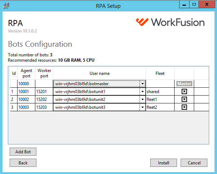Click the User name column header

click(99, 73)
